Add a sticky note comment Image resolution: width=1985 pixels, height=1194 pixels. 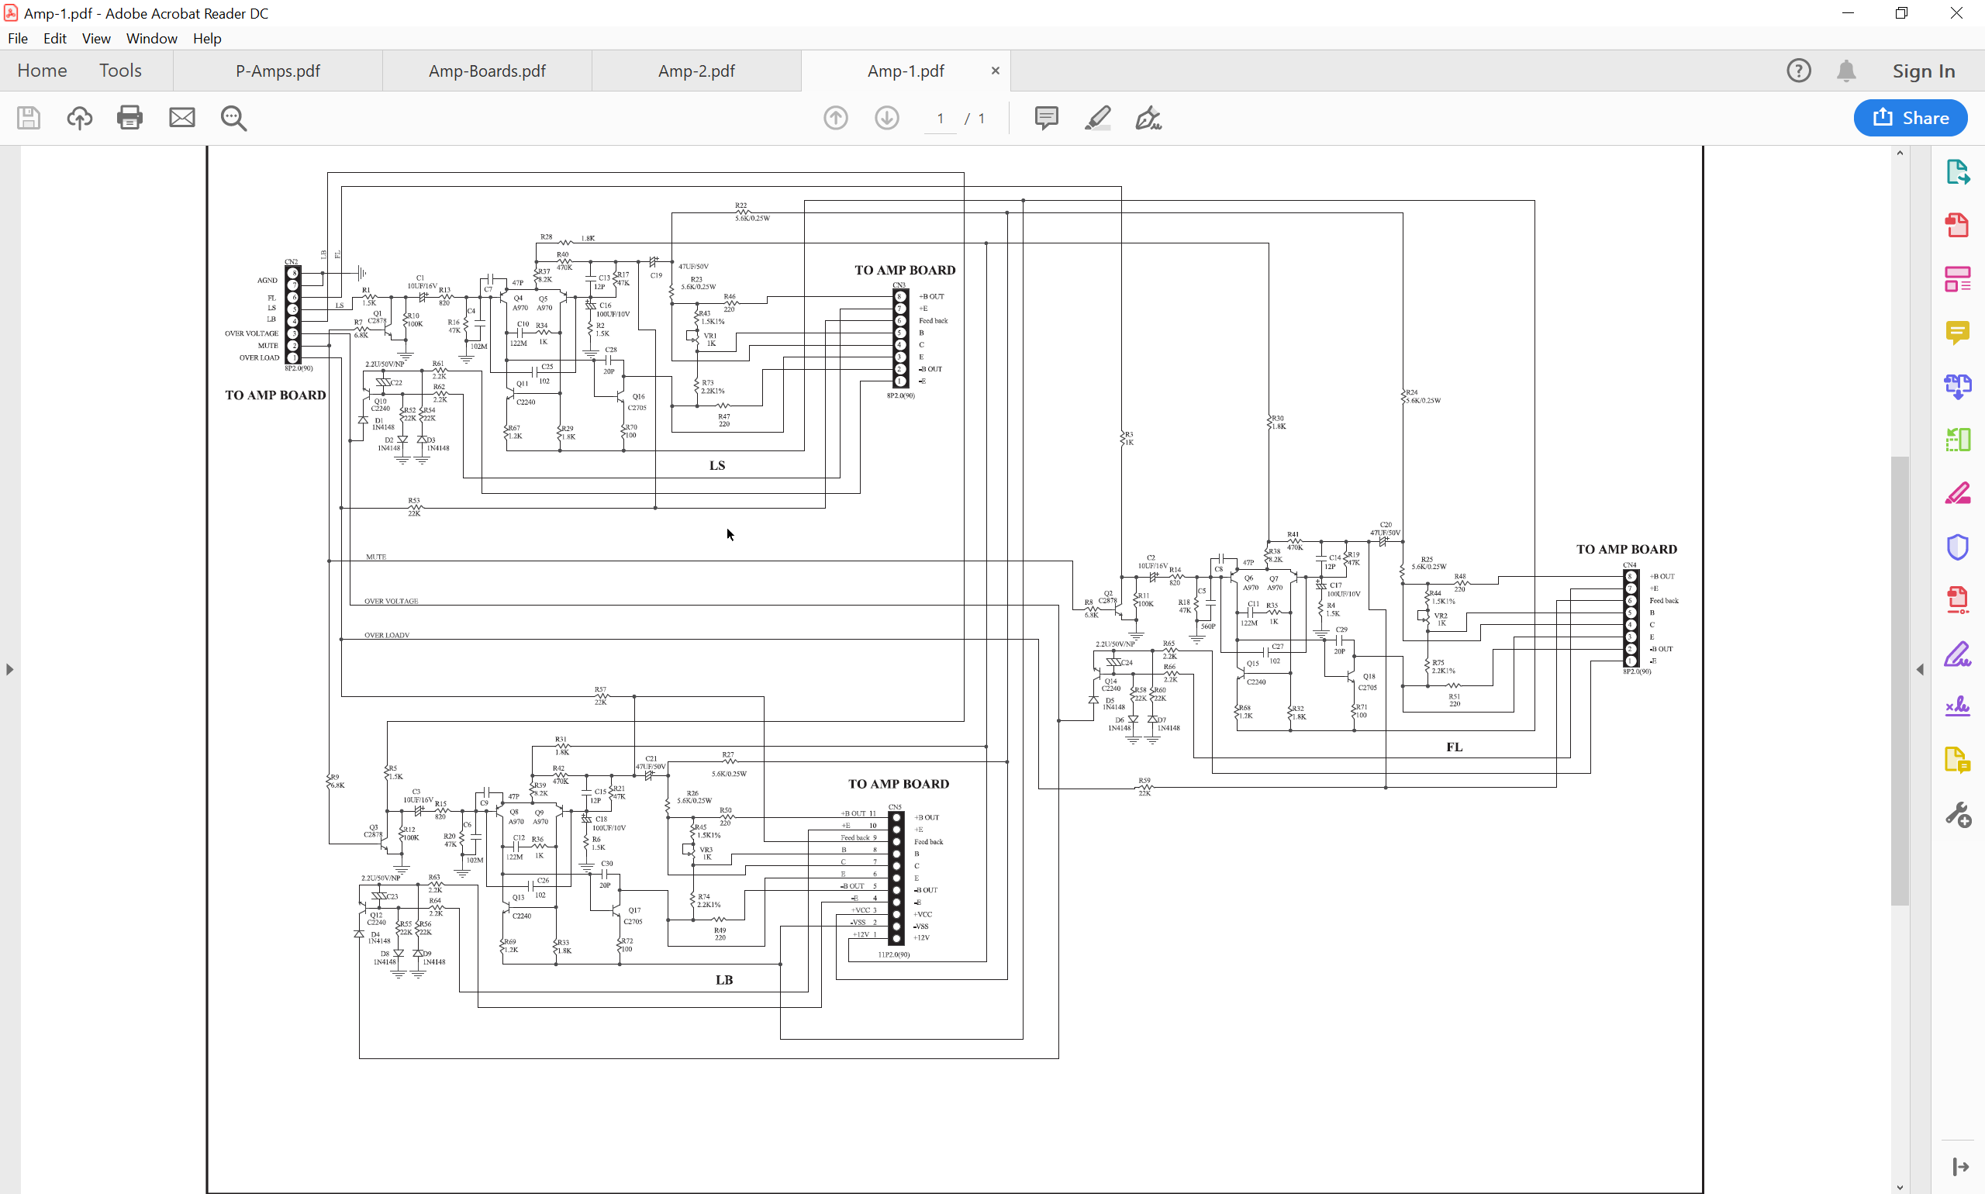1046,119
